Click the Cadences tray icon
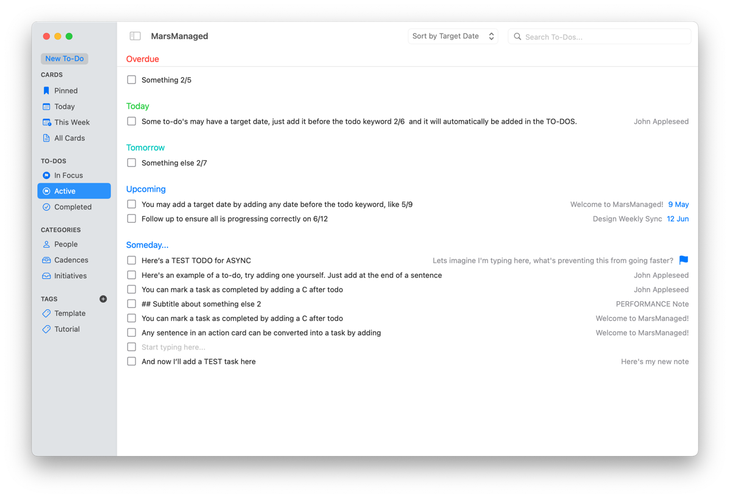Image resolution: width=730 pixels, height=498 pixels. [x=46, y=260]
